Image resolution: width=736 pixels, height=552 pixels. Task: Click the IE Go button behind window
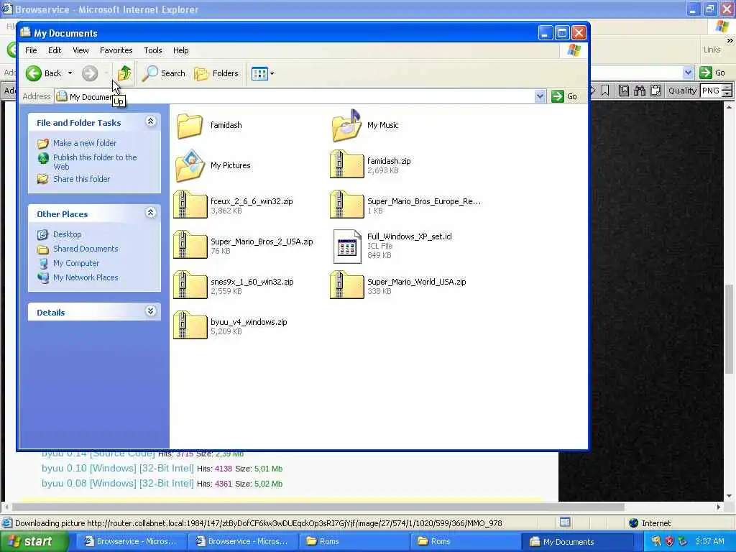click(712, 73)
